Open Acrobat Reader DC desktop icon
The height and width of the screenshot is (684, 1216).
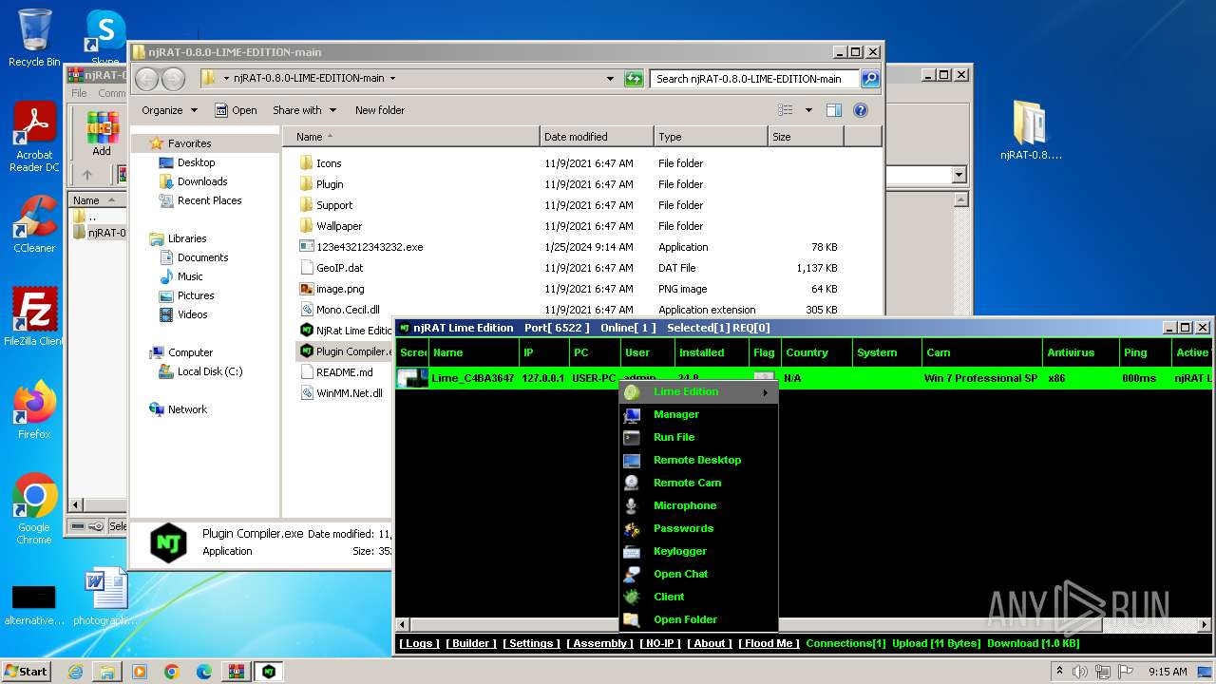(34, 137)
